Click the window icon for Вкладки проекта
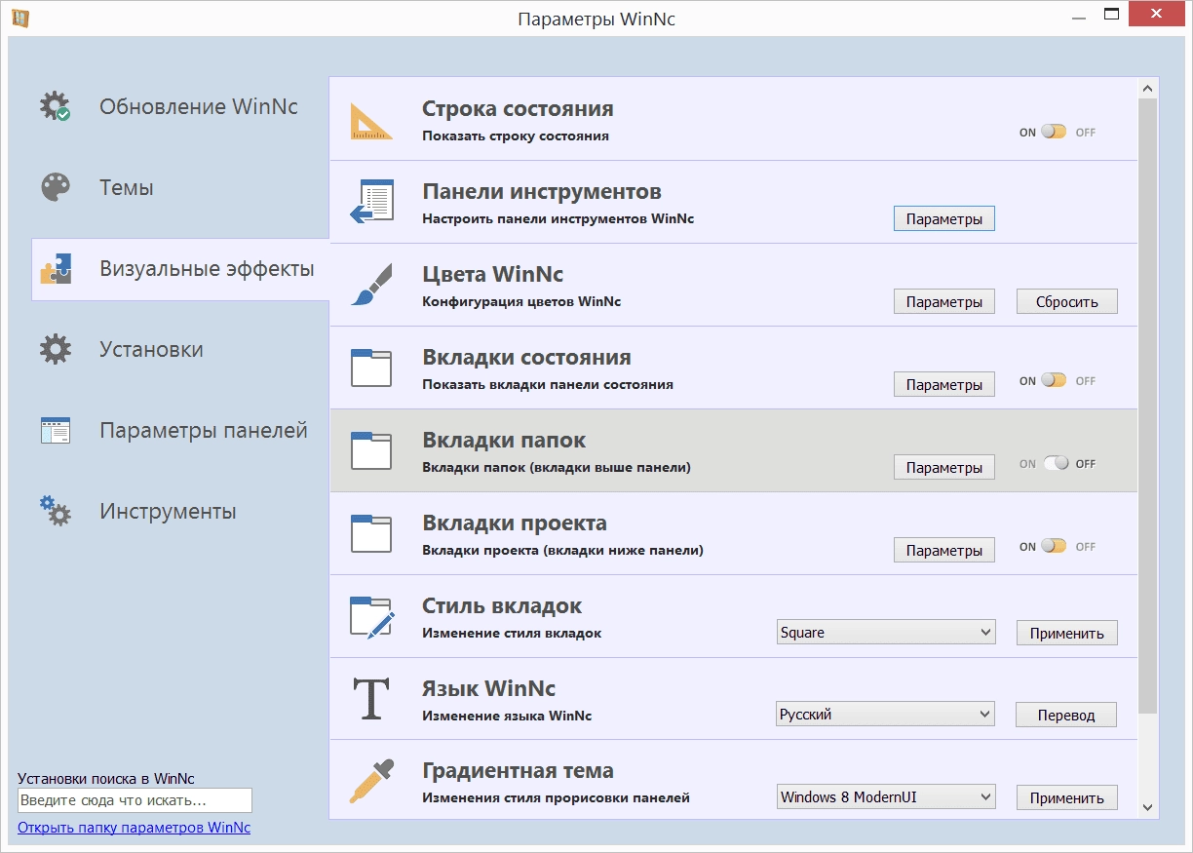Screen dimensions: 1193x853 point(371,533)
